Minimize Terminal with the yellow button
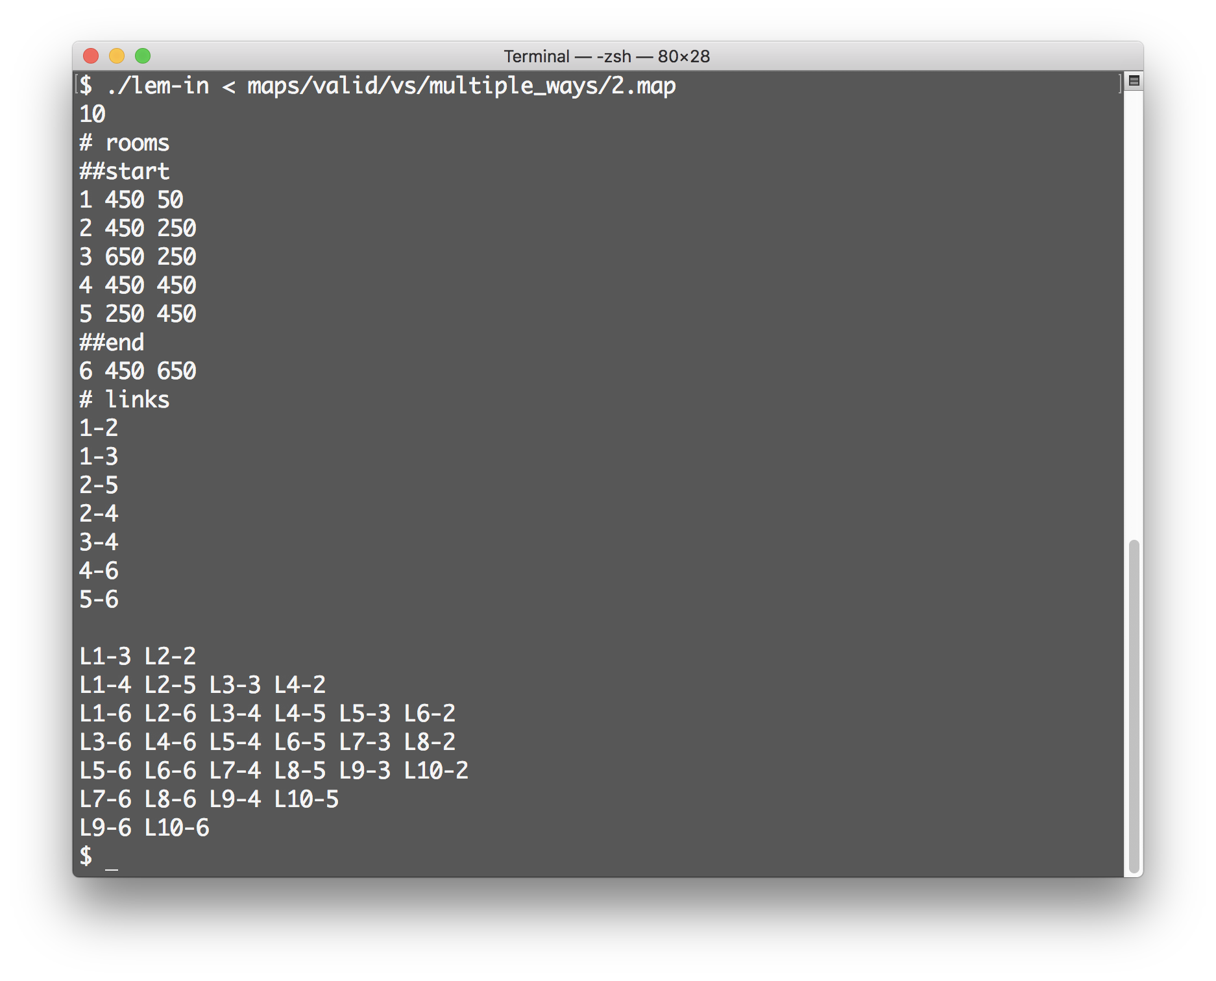This screenshot has width=1216, height=981. (x=117, y=56)
